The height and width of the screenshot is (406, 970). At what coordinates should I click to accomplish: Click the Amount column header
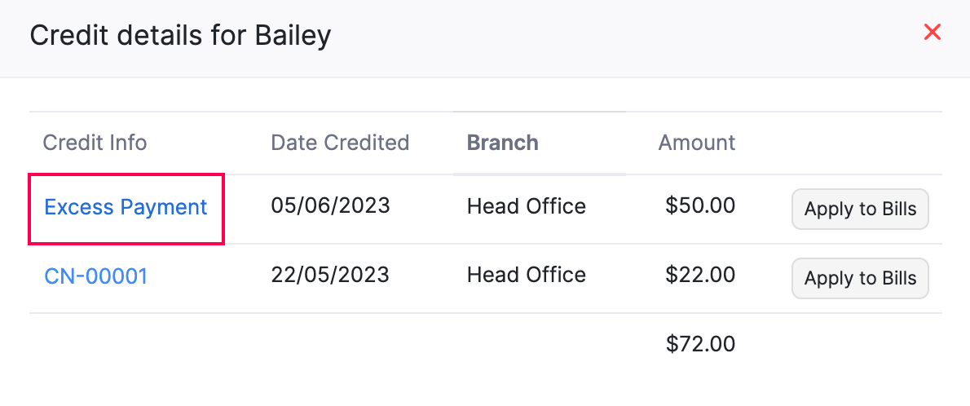tap(696, 143)
